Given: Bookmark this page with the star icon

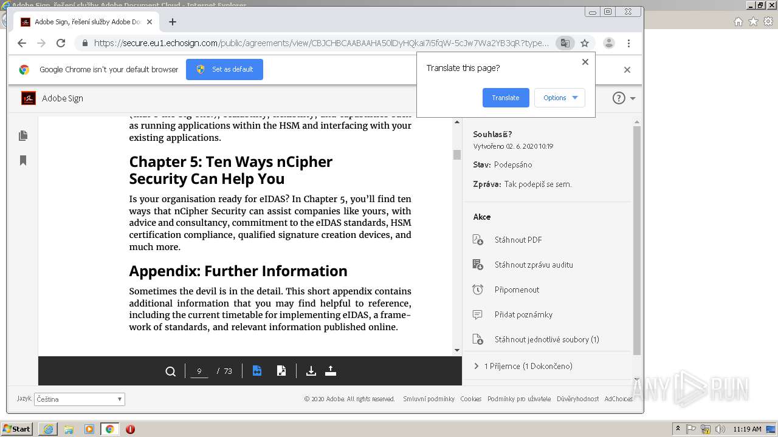Looking at the screenshot, I should (585, 43).
